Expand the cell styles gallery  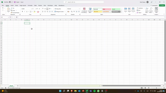point(121,12)
